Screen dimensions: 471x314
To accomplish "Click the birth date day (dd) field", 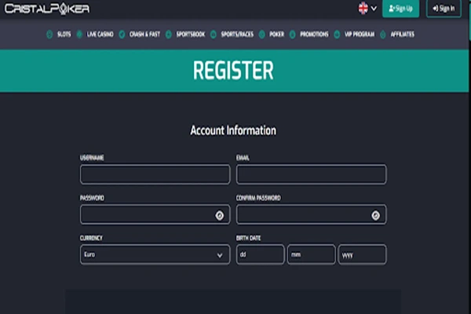I will pyautogui.click(x=260, y=254).
